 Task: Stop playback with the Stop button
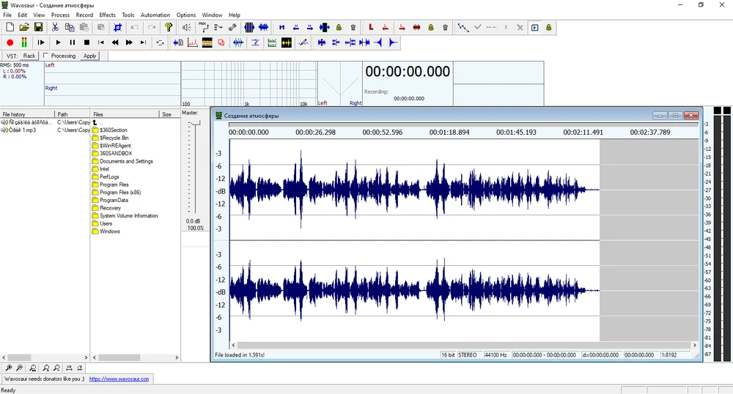(86, 42)
